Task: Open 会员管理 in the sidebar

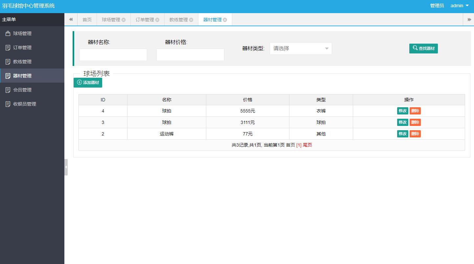Action: 23,90
